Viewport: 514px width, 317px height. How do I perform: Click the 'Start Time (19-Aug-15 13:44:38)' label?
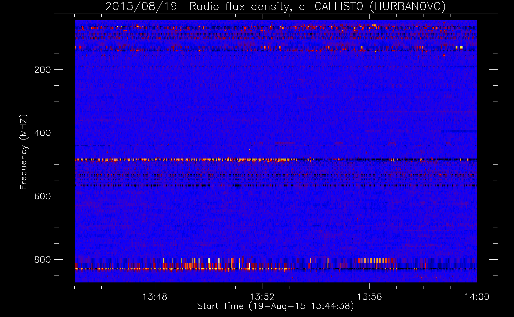click(275, 306)
